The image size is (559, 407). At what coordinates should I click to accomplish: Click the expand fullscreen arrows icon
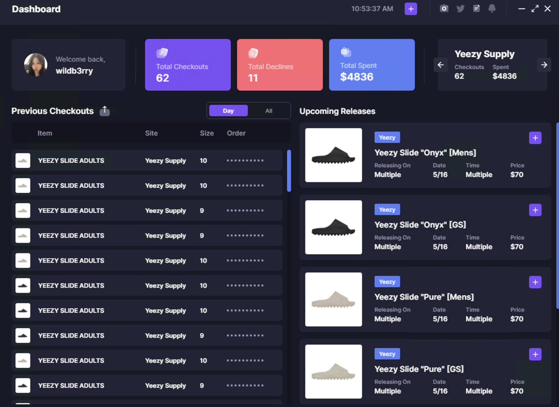click(535, 8)
